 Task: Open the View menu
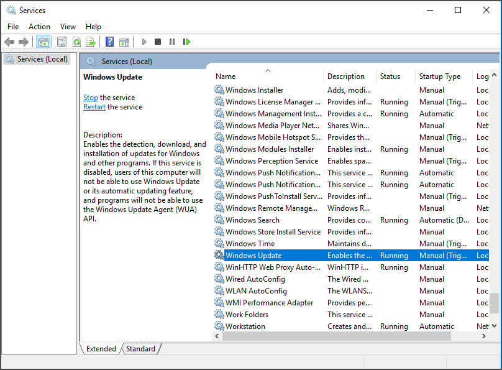point(68,26)
